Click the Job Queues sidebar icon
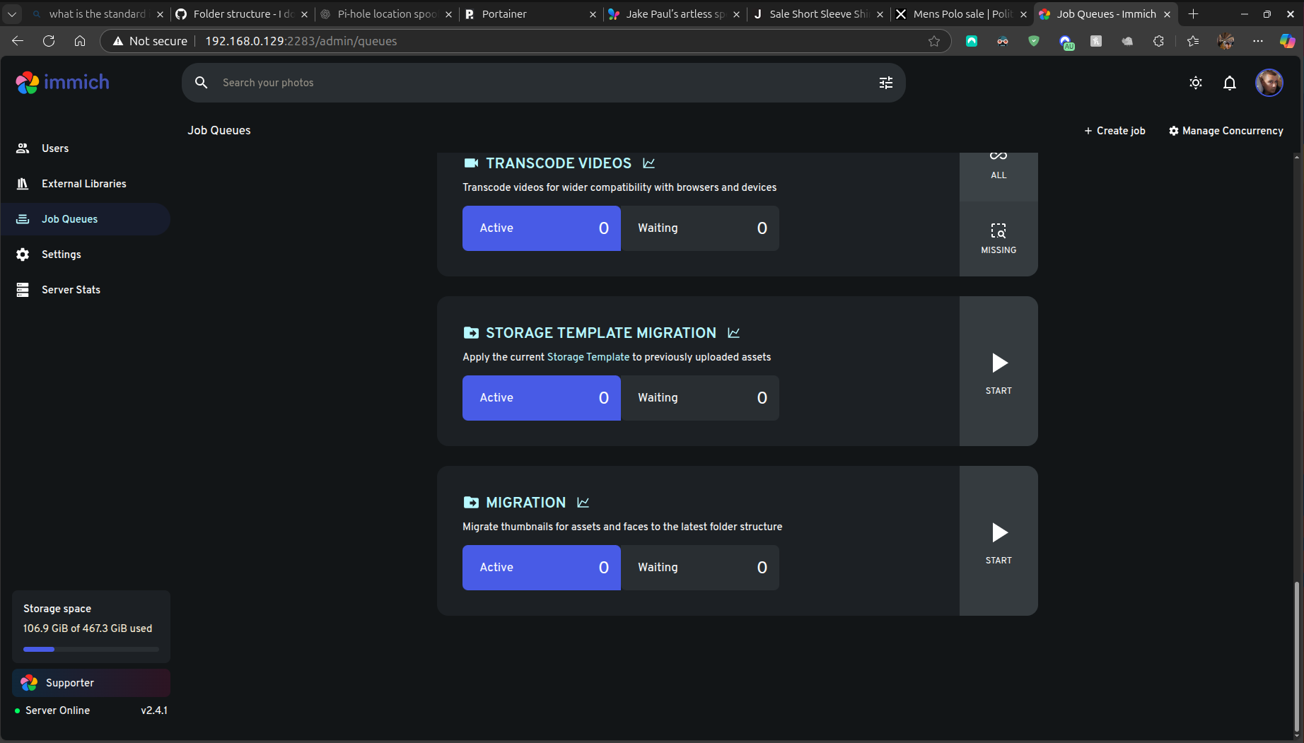The image size is (1304, 743). [x=22, y=219]
